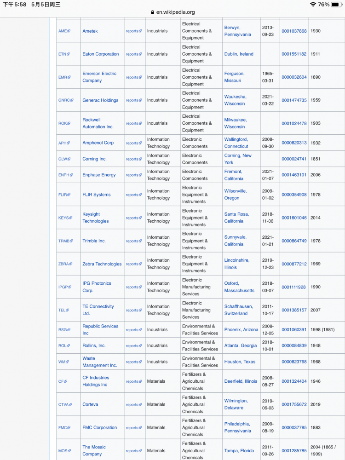Screen dimensions: 345x460
Task: Open Milwaukee, Wisconsin headquarters link
Action: point(235,123)
